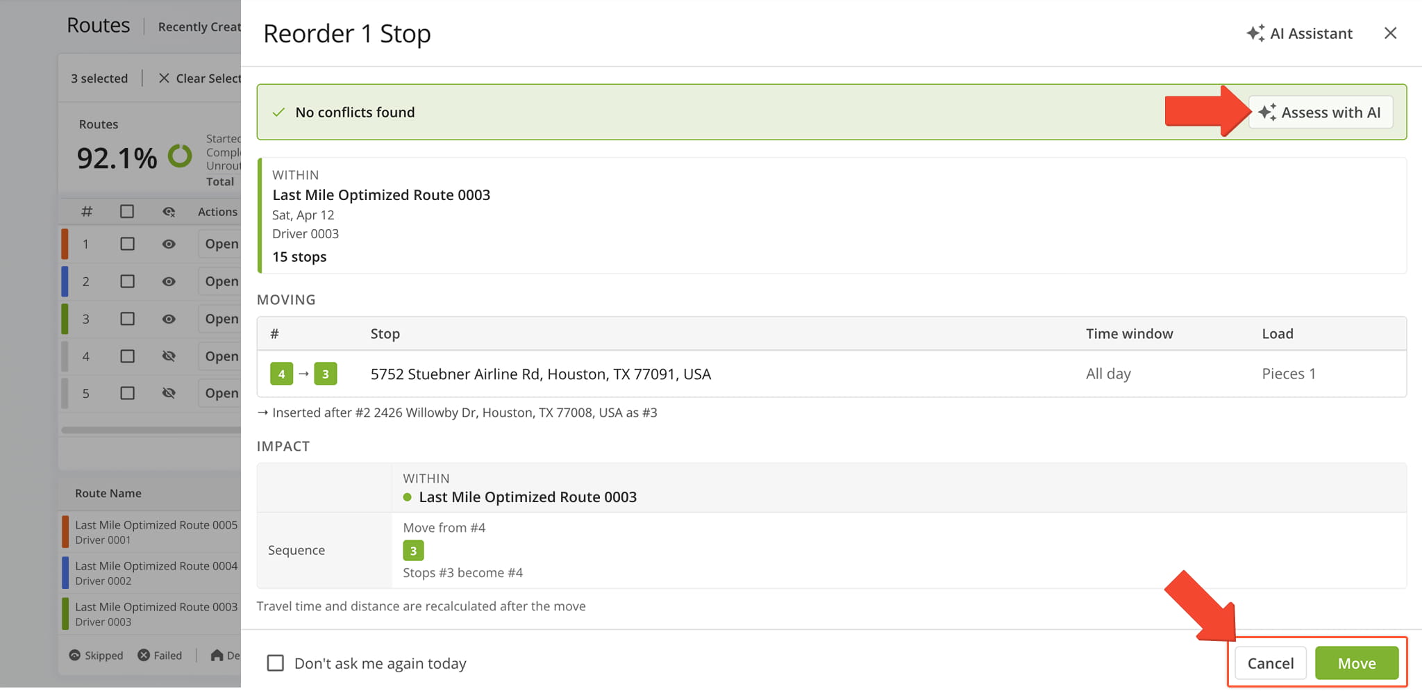
Task: Cancel the stop reorder
Action: [x=1270, y=663]
